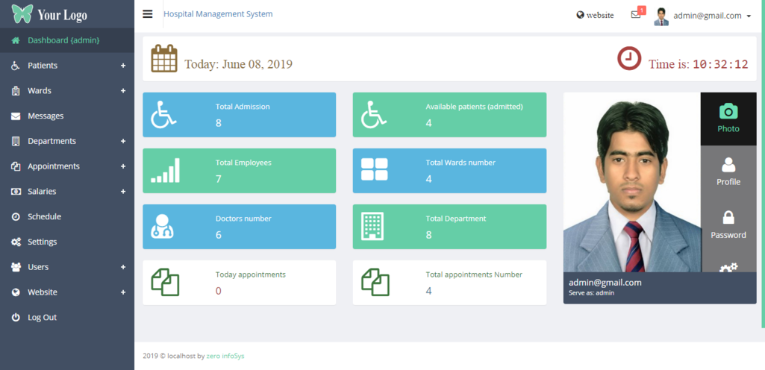Expand the Wards plus sign

coord(123,91)
